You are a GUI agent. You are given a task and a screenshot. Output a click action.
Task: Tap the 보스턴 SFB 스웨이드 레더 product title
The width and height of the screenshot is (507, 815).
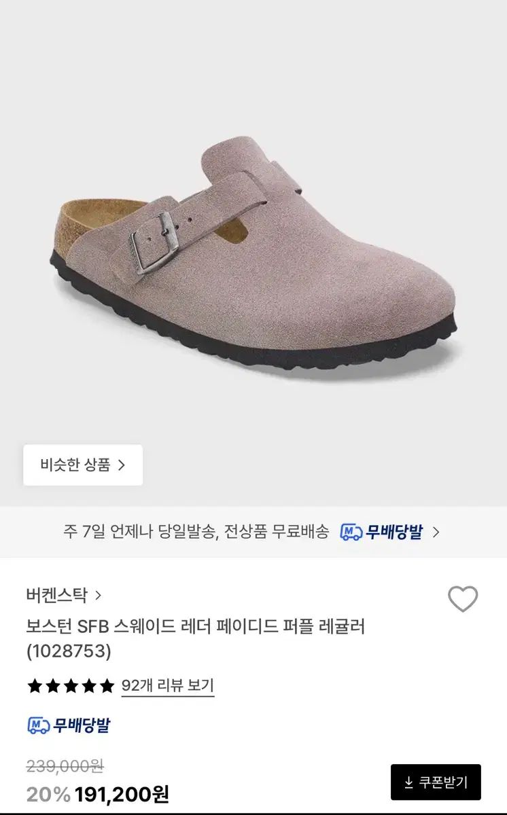point(196,626)
